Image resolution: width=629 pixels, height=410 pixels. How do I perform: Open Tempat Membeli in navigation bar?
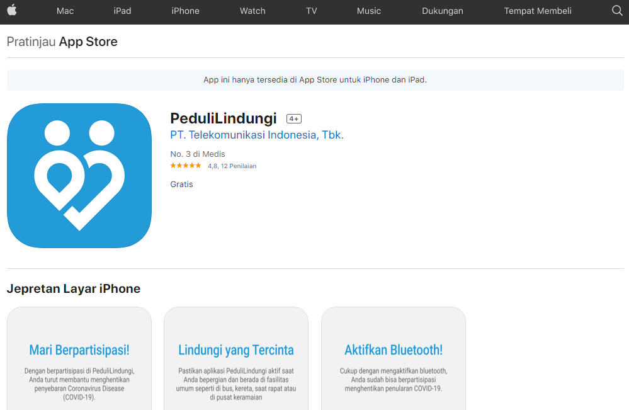click(538, 11)
